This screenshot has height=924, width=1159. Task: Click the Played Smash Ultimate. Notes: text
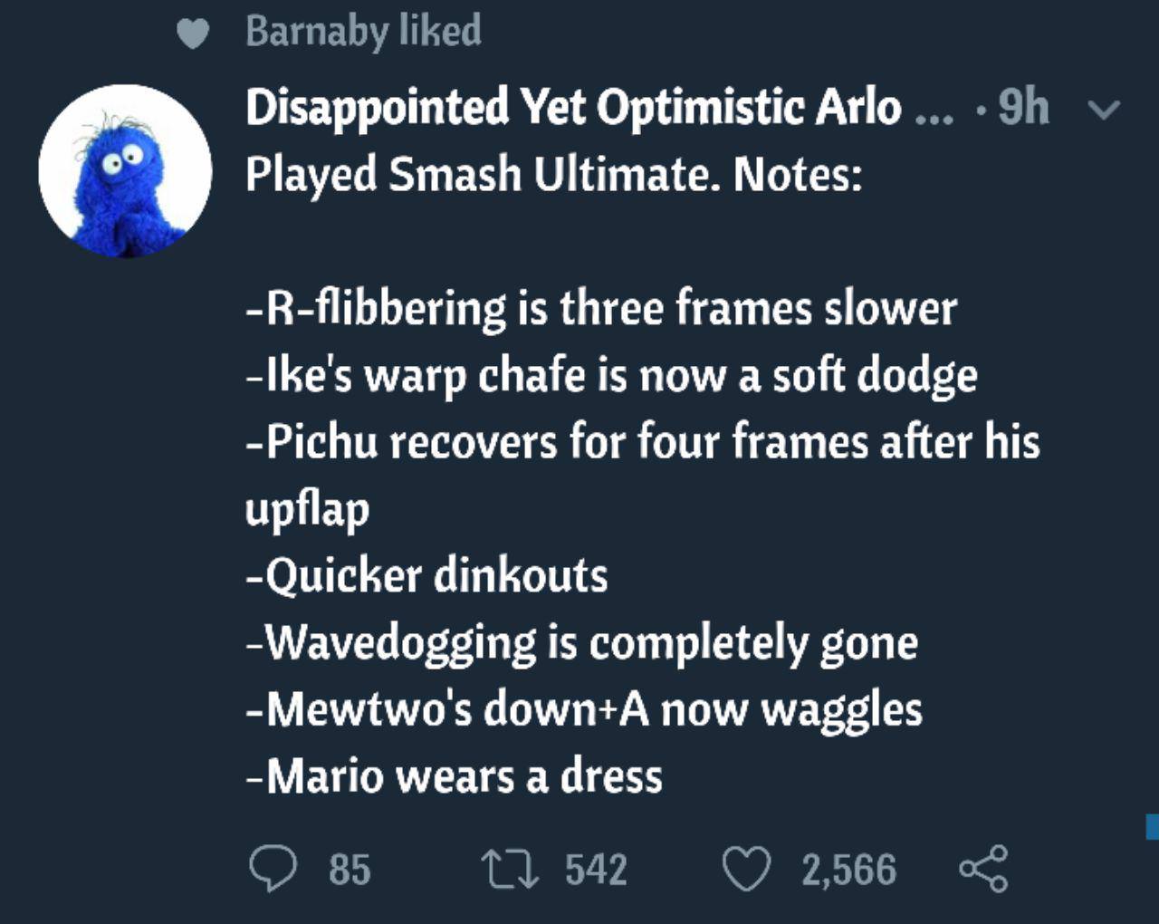(553, 174)
